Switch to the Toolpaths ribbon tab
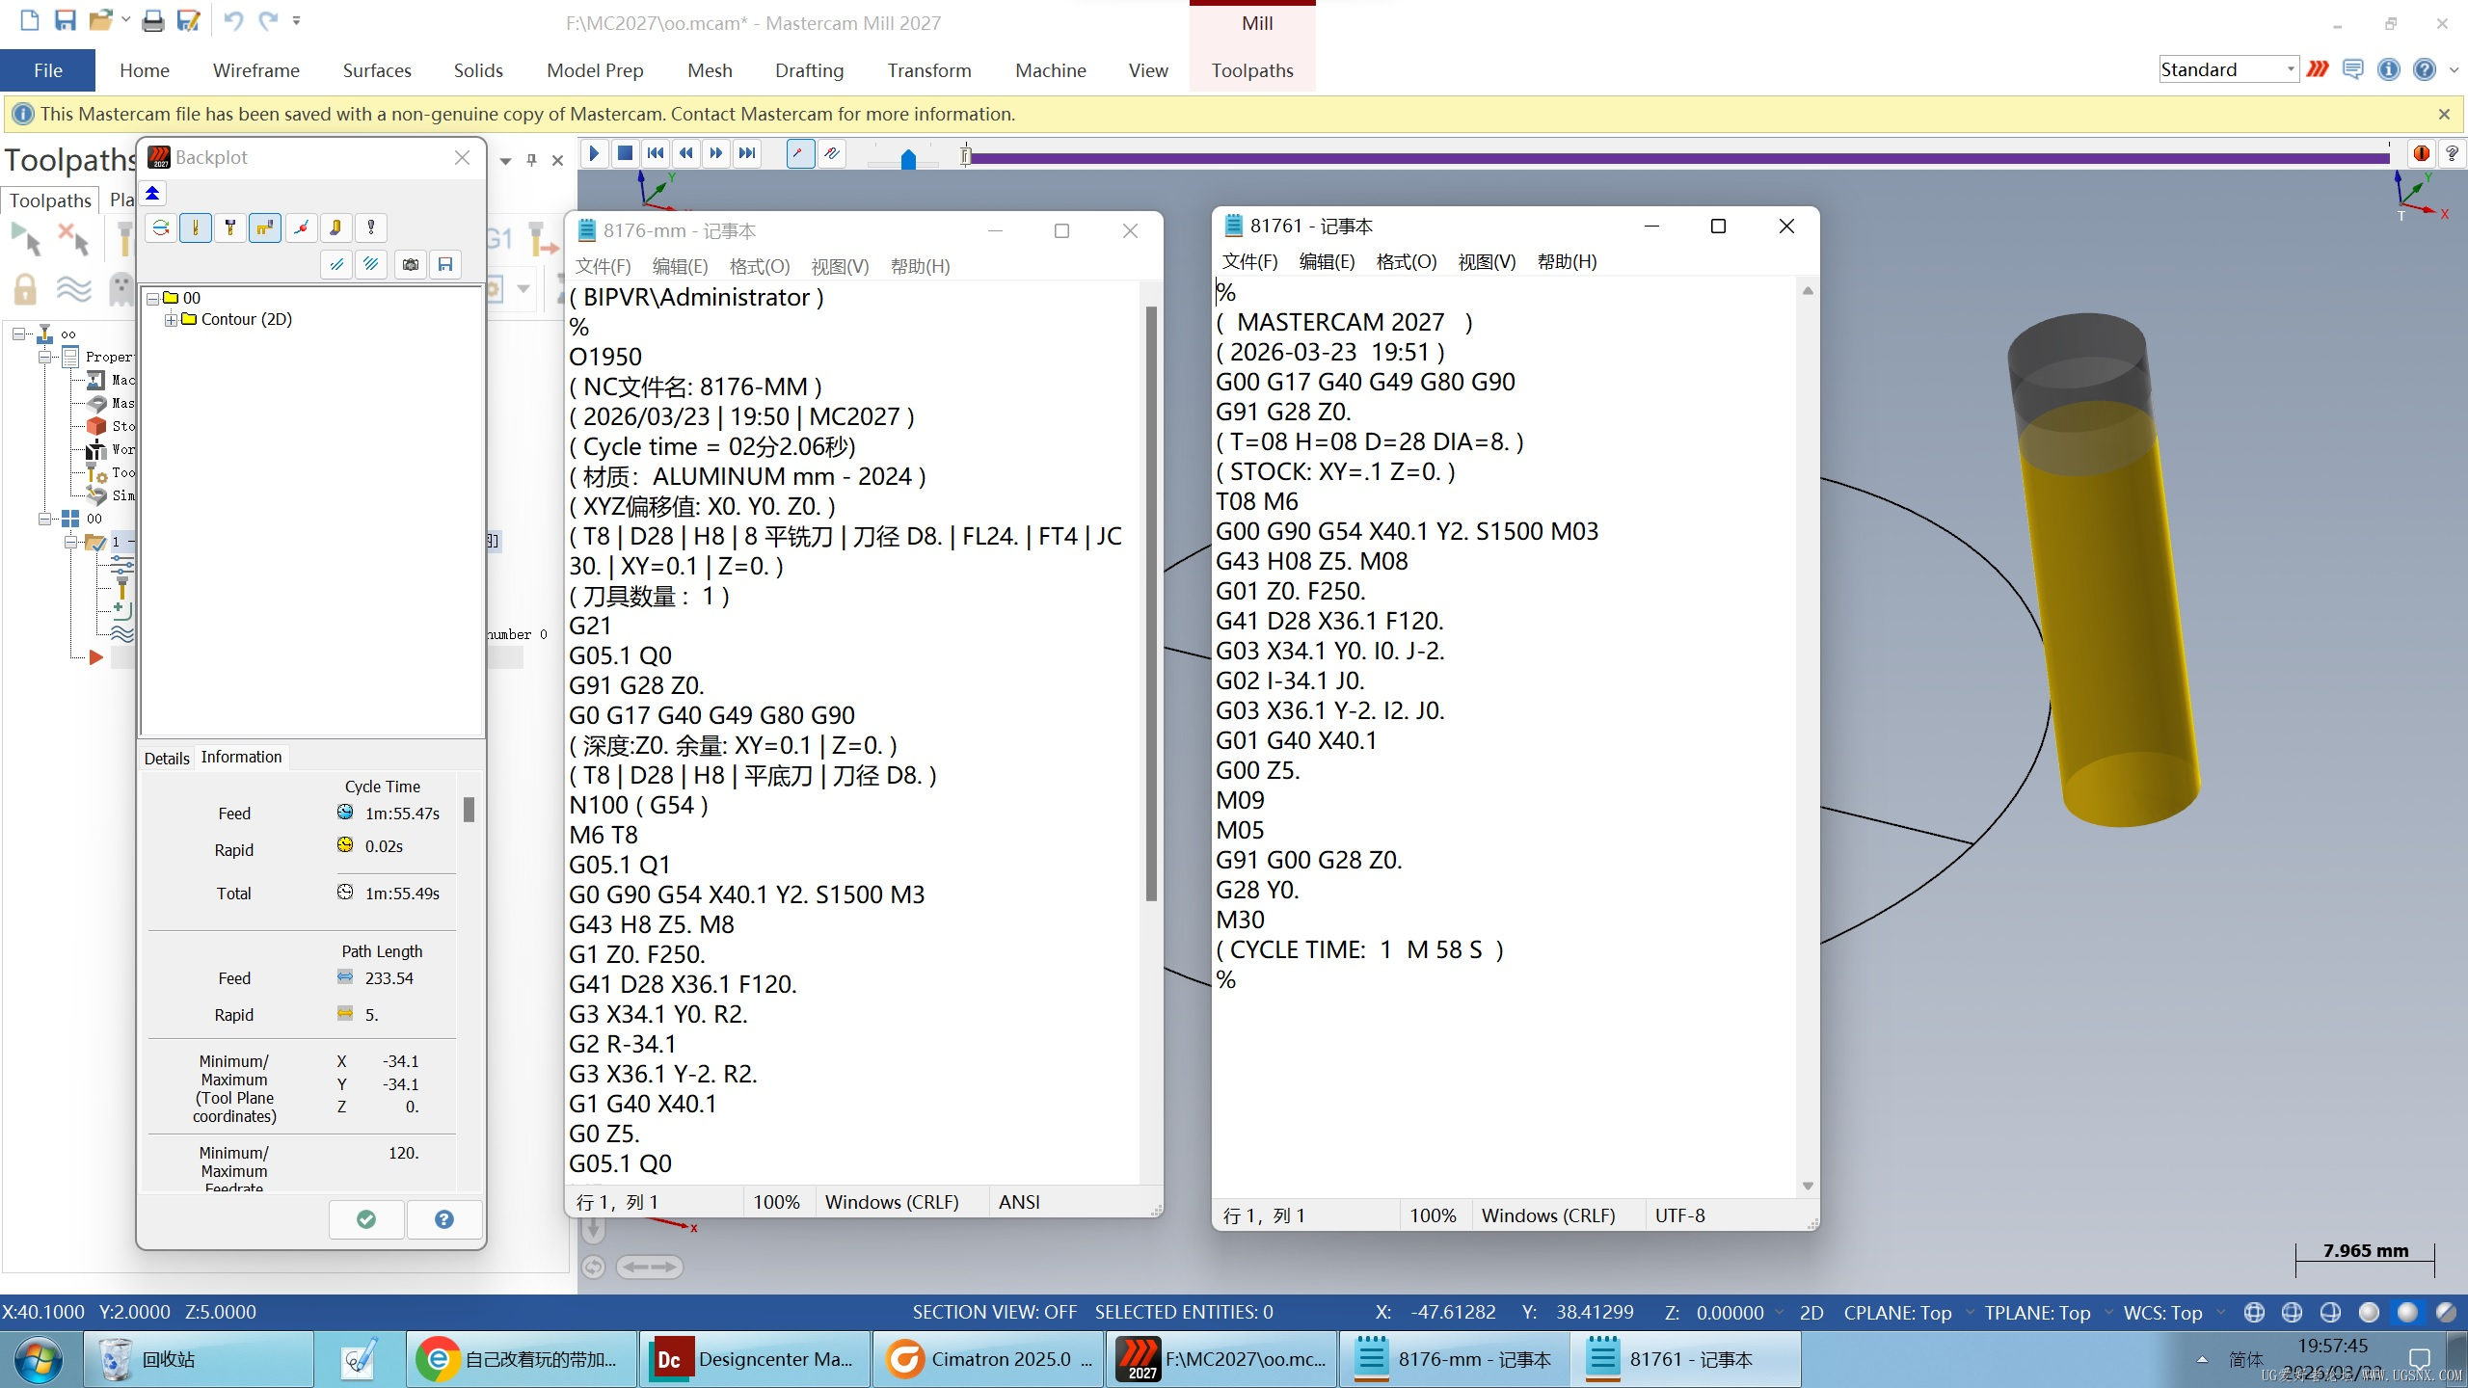Screen dimensions: 2468x1388 coord(1252,70)
